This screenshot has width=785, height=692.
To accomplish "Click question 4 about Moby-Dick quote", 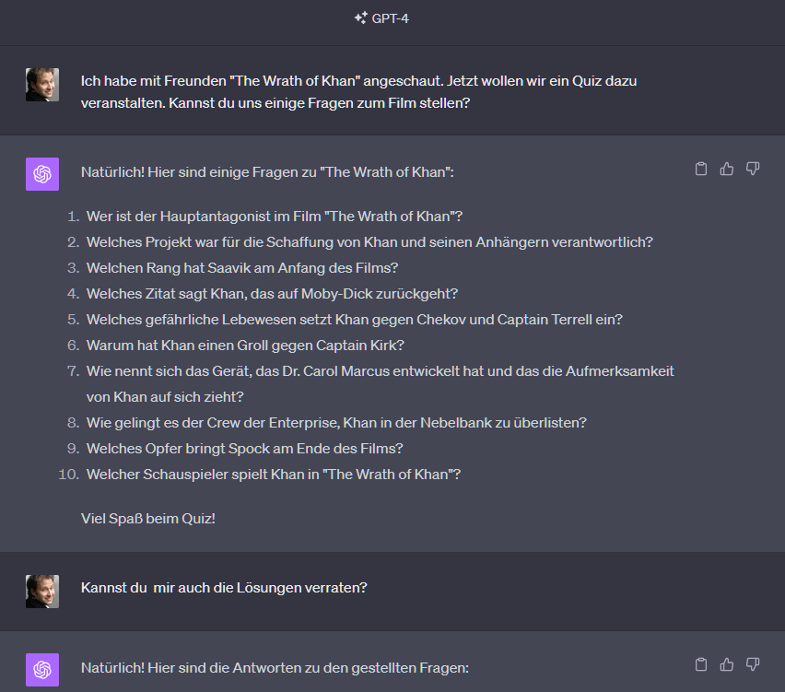I will (x=272, y=294).
